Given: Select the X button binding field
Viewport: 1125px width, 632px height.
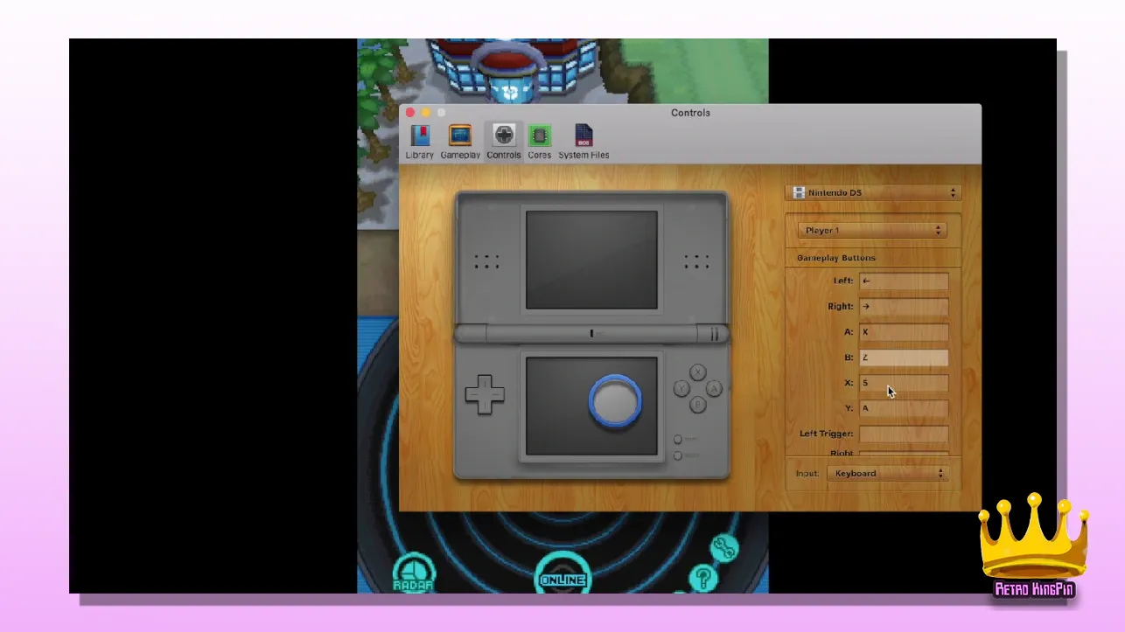Looking at the screenshot, I should click(904, 383).
